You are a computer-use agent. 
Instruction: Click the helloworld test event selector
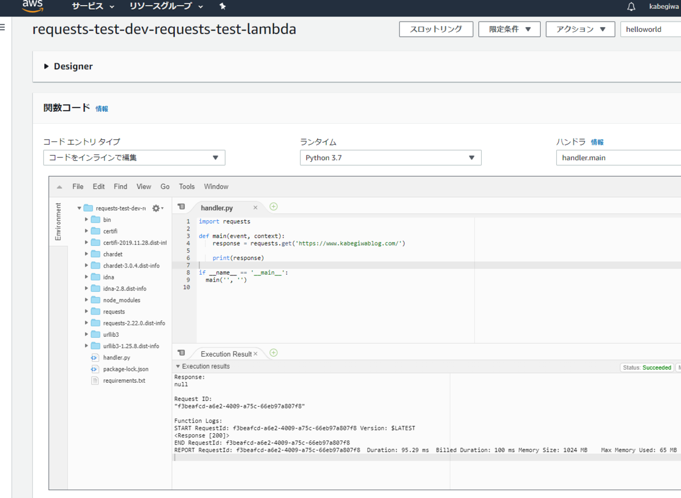pyautogui.click(x=650, y=30)
